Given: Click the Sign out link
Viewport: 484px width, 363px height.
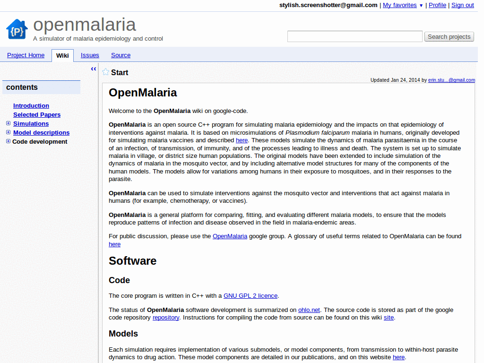Looking at the screenshot, I should [462, 5].
